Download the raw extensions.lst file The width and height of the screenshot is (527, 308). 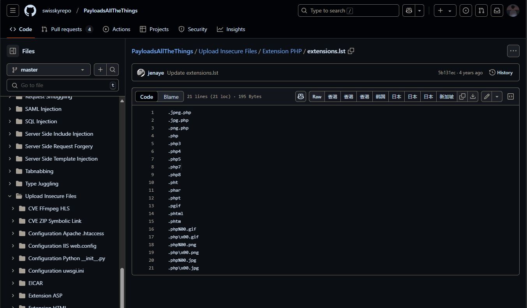(473, 97)
